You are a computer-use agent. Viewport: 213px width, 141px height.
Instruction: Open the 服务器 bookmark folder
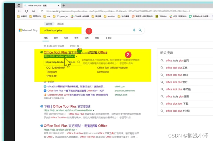click(96, 16)
